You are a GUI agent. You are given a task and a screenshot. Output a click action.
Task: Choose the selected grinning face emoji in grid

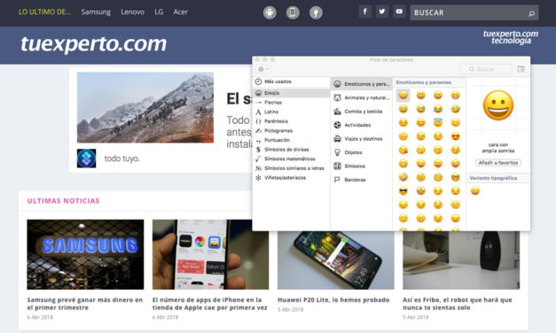pyautogui.click(x=403, y=95)
